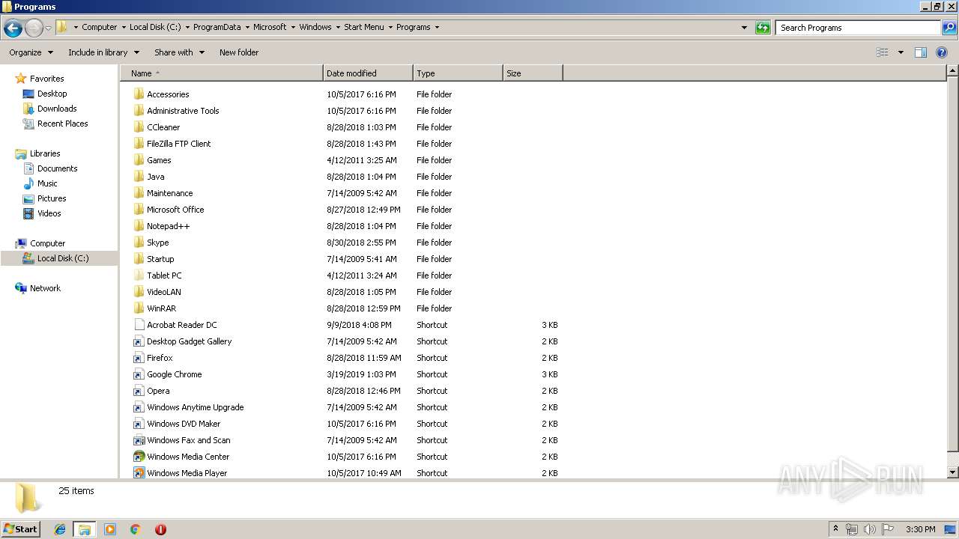This screenshot has width=959, height=539.
Task: Click the scrollbar down arrow
Action: pyautogui.click(x=953, y=472)
